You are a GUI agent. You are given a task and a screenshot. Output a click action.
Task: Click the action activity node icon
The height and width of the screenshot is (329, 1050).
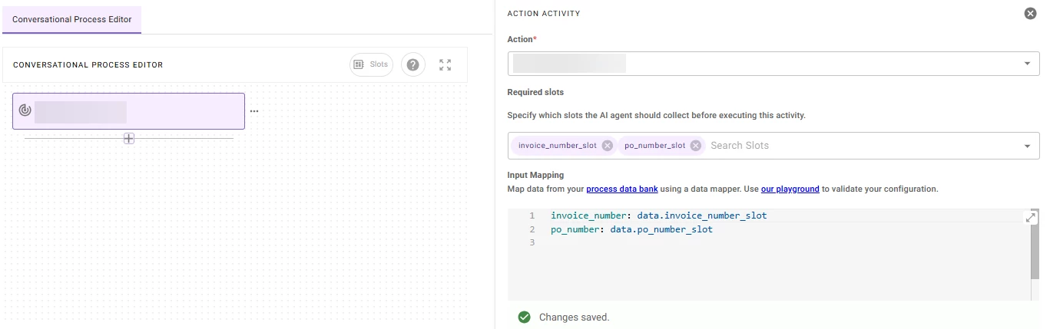(25, 111)
